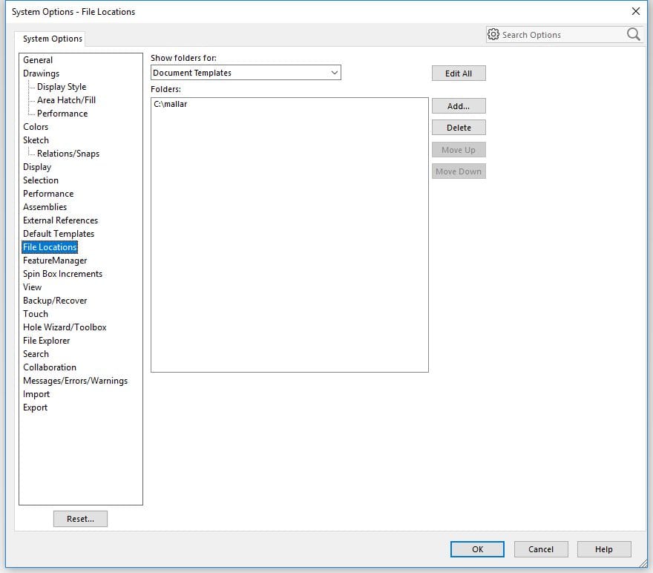Go to Relations/Snaps under Sketch
Image resolution: width=653 pixels, height=573 pixels.
pos(68,154)
